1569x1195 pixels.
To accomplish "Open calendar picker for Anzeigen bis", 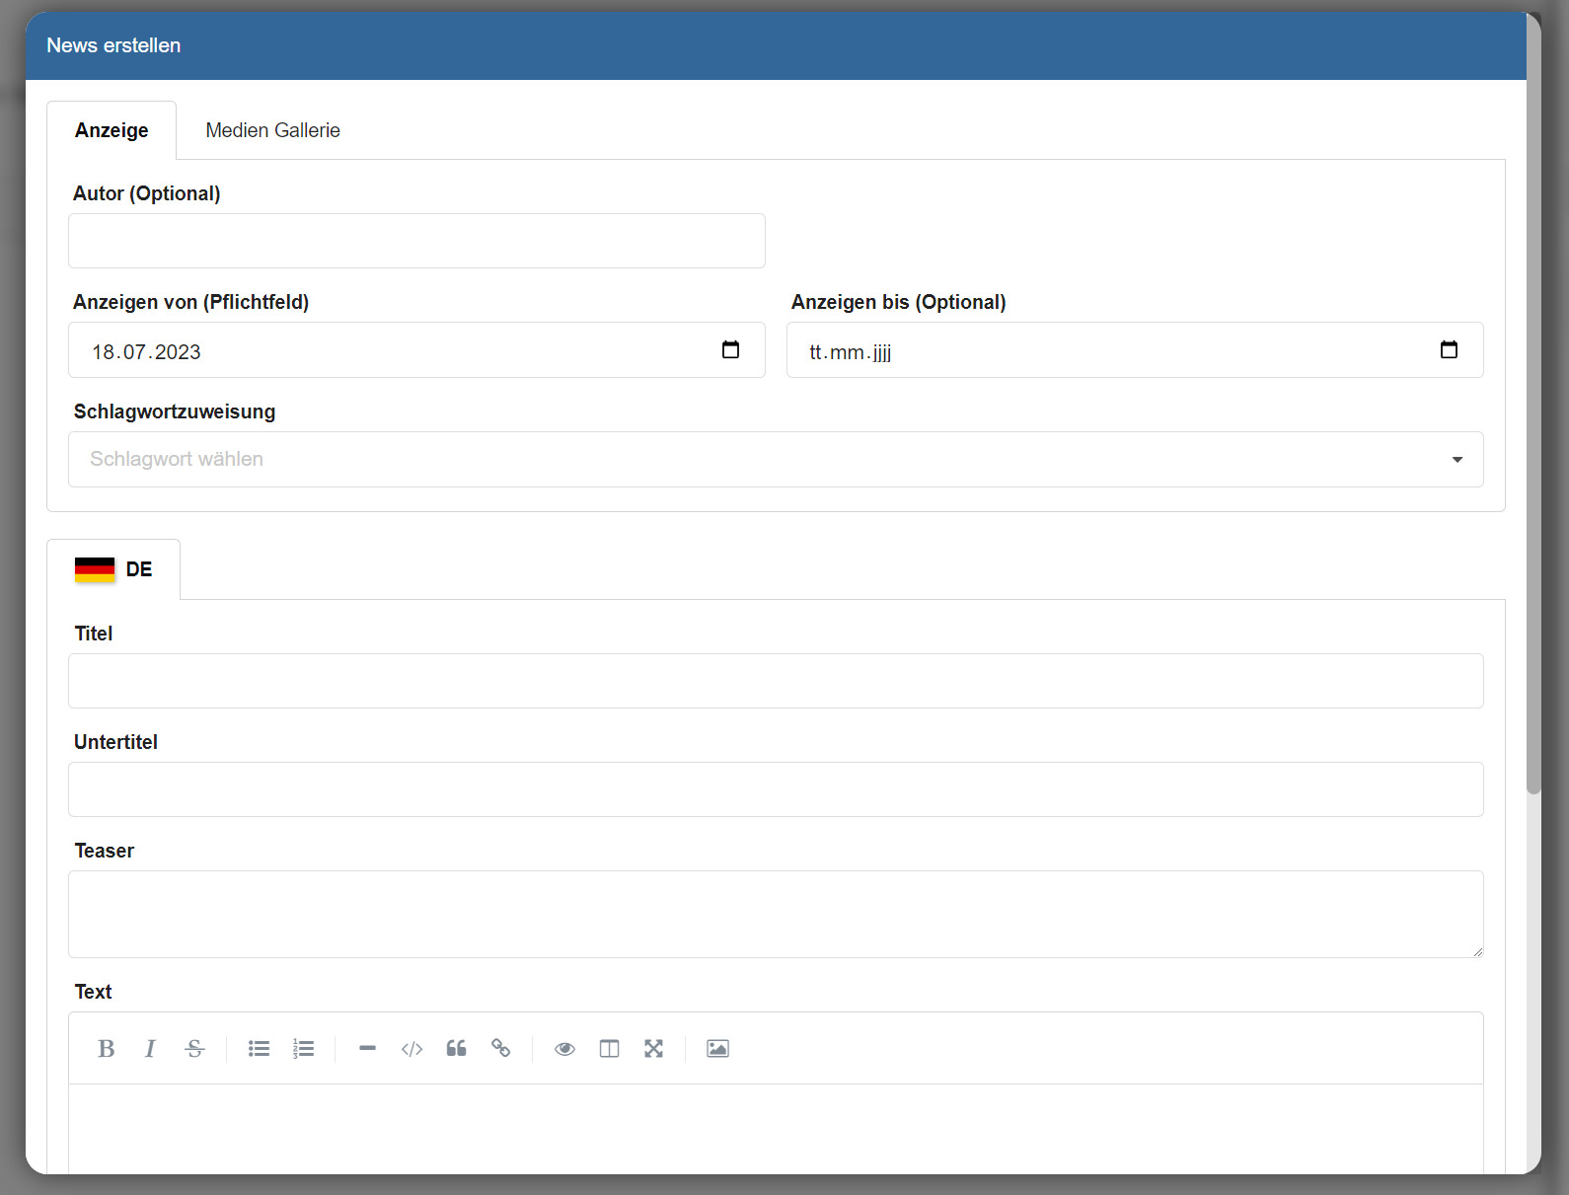I will coord(1449,350).
